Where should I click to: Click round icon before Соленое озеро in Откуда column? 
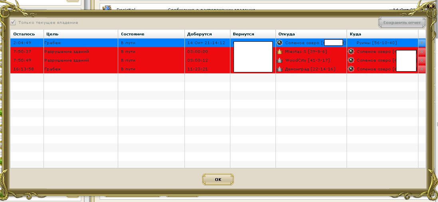coord(279,43)
